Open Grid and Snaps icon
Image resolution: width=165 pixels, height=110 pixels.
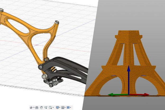point(63,107)
